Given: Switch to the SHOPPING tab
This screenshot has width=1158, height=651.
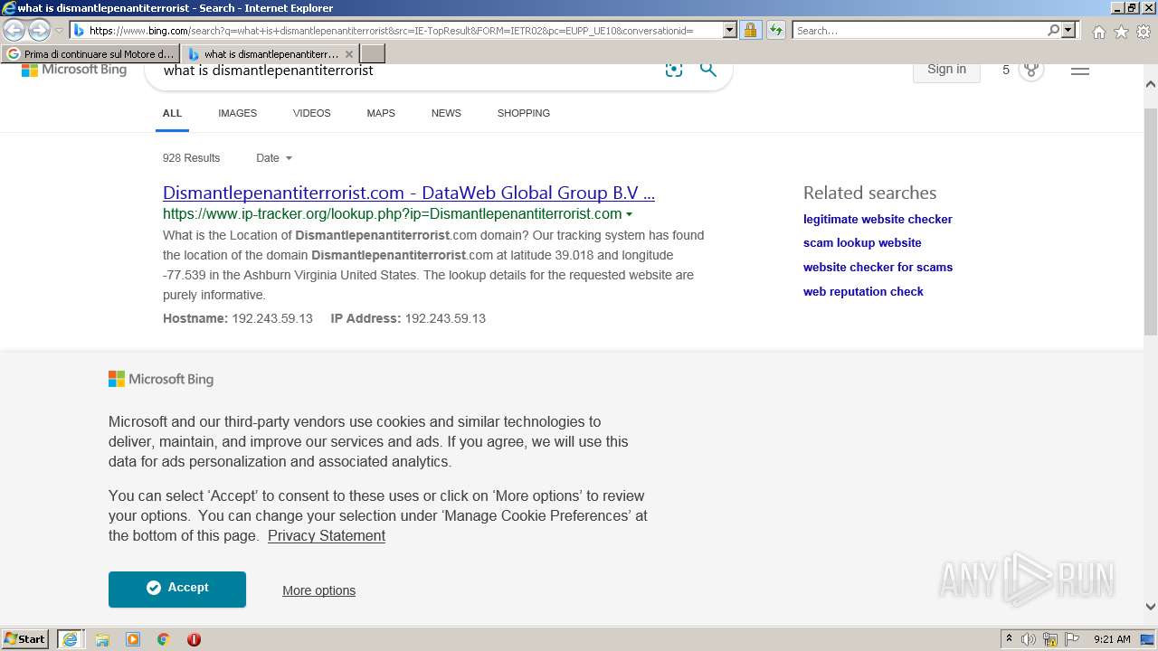Looking at the screenshot, I should 523,113.
